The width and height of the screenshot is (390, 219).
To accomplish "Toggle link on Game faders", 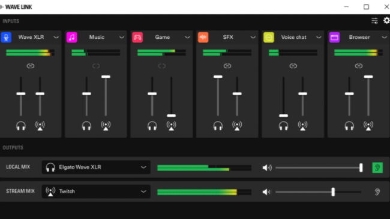I will click(162, 66).
